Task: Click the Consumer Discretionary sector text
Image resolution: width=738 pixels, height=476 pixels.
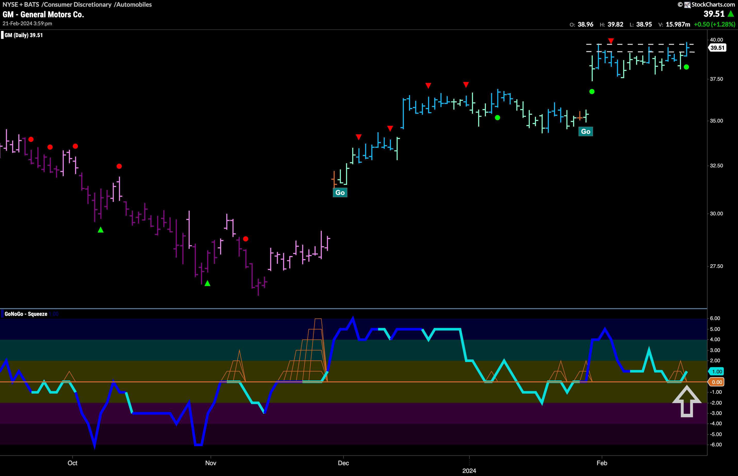Action: 77,5
